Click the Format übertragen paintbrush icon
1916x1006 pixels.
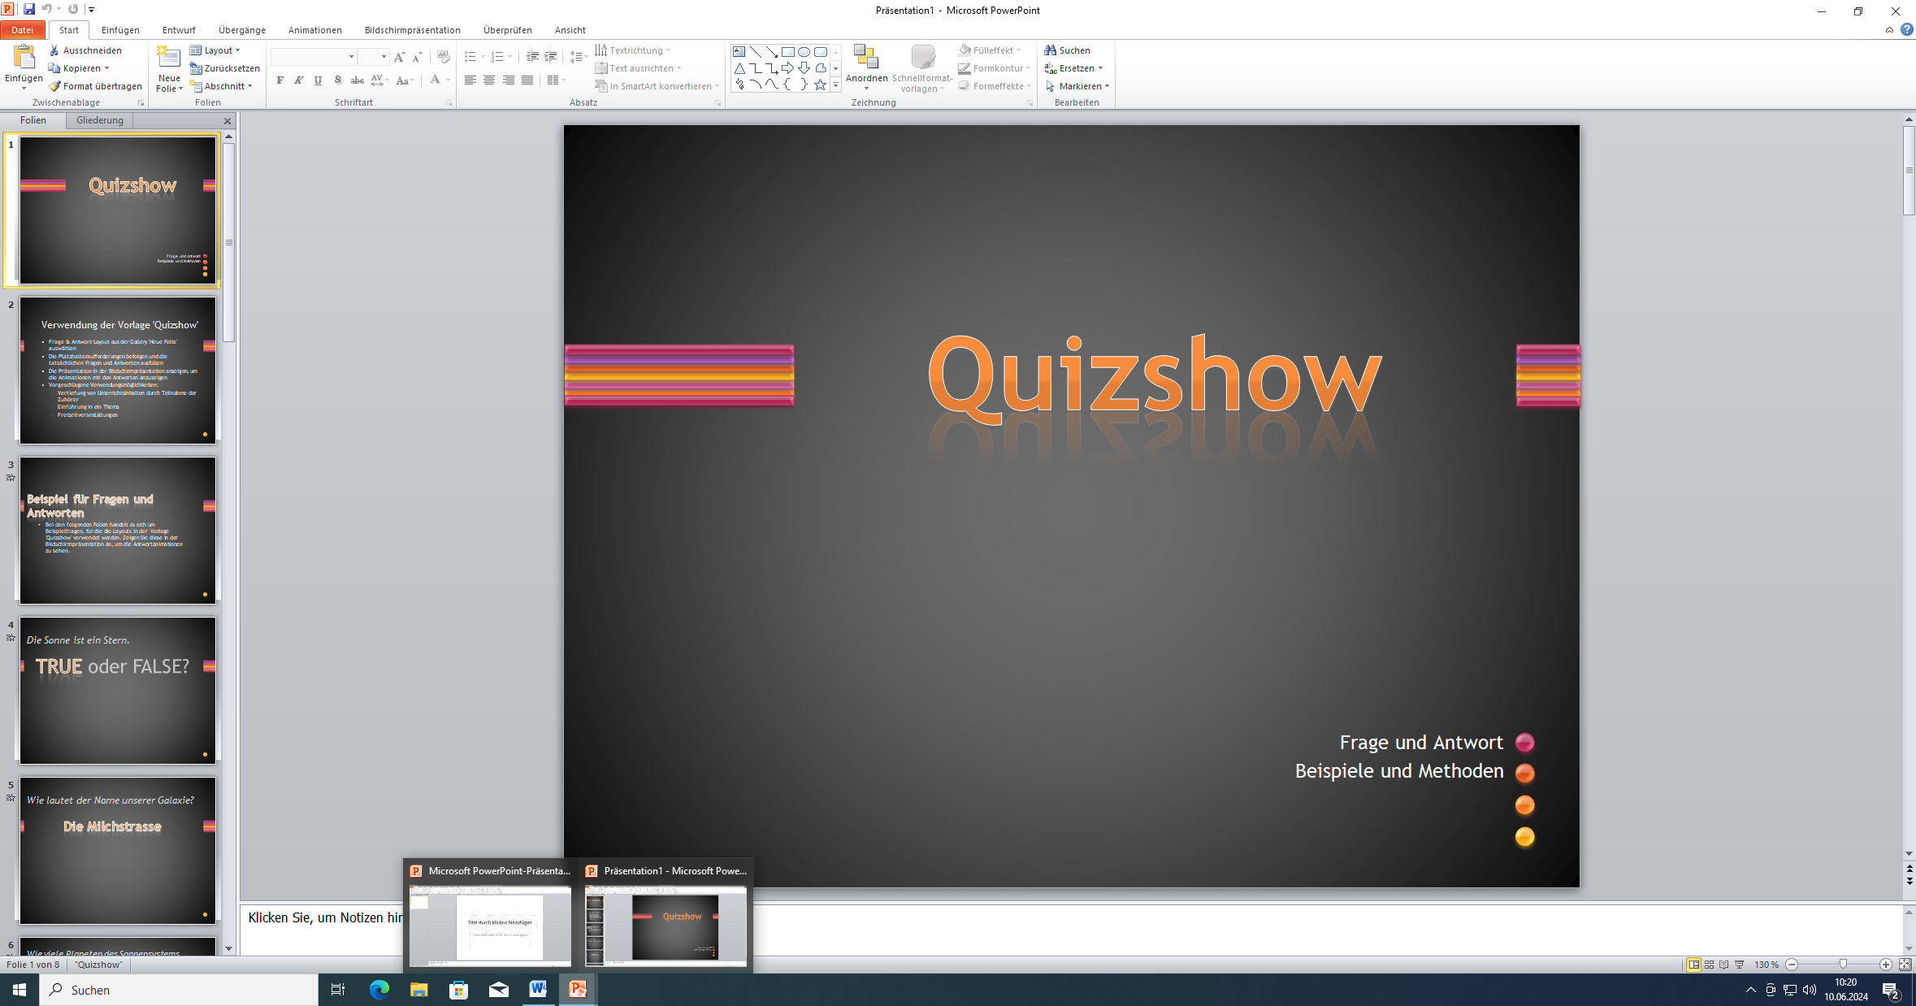click(54, 86)
